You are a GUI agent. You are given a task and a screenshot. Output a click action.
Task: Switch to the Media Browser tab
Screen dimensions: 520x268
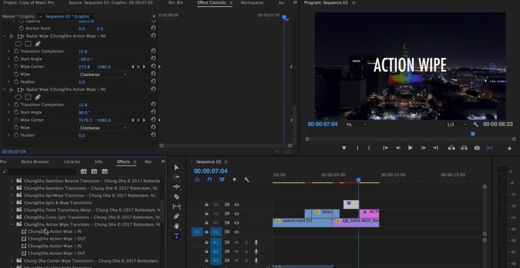pyautogui.click(x=35, y=162)
